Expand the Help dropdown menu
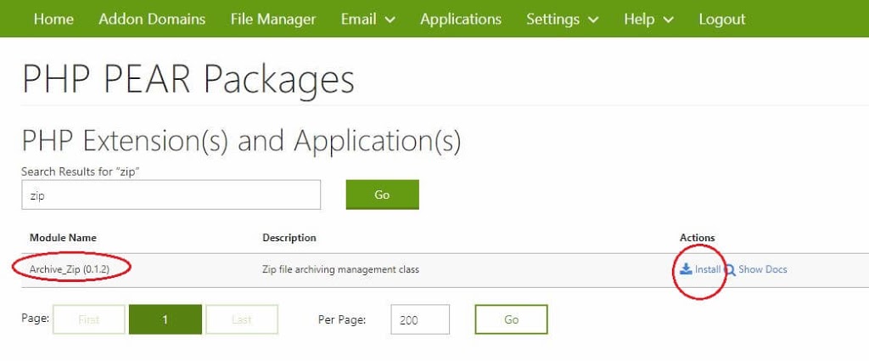 (648, 19)
